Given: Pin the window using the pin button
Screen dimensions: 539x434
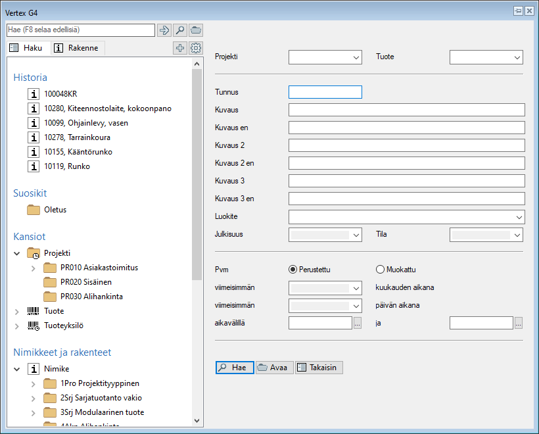Looking at the screenshot, I should coord(517,11).
